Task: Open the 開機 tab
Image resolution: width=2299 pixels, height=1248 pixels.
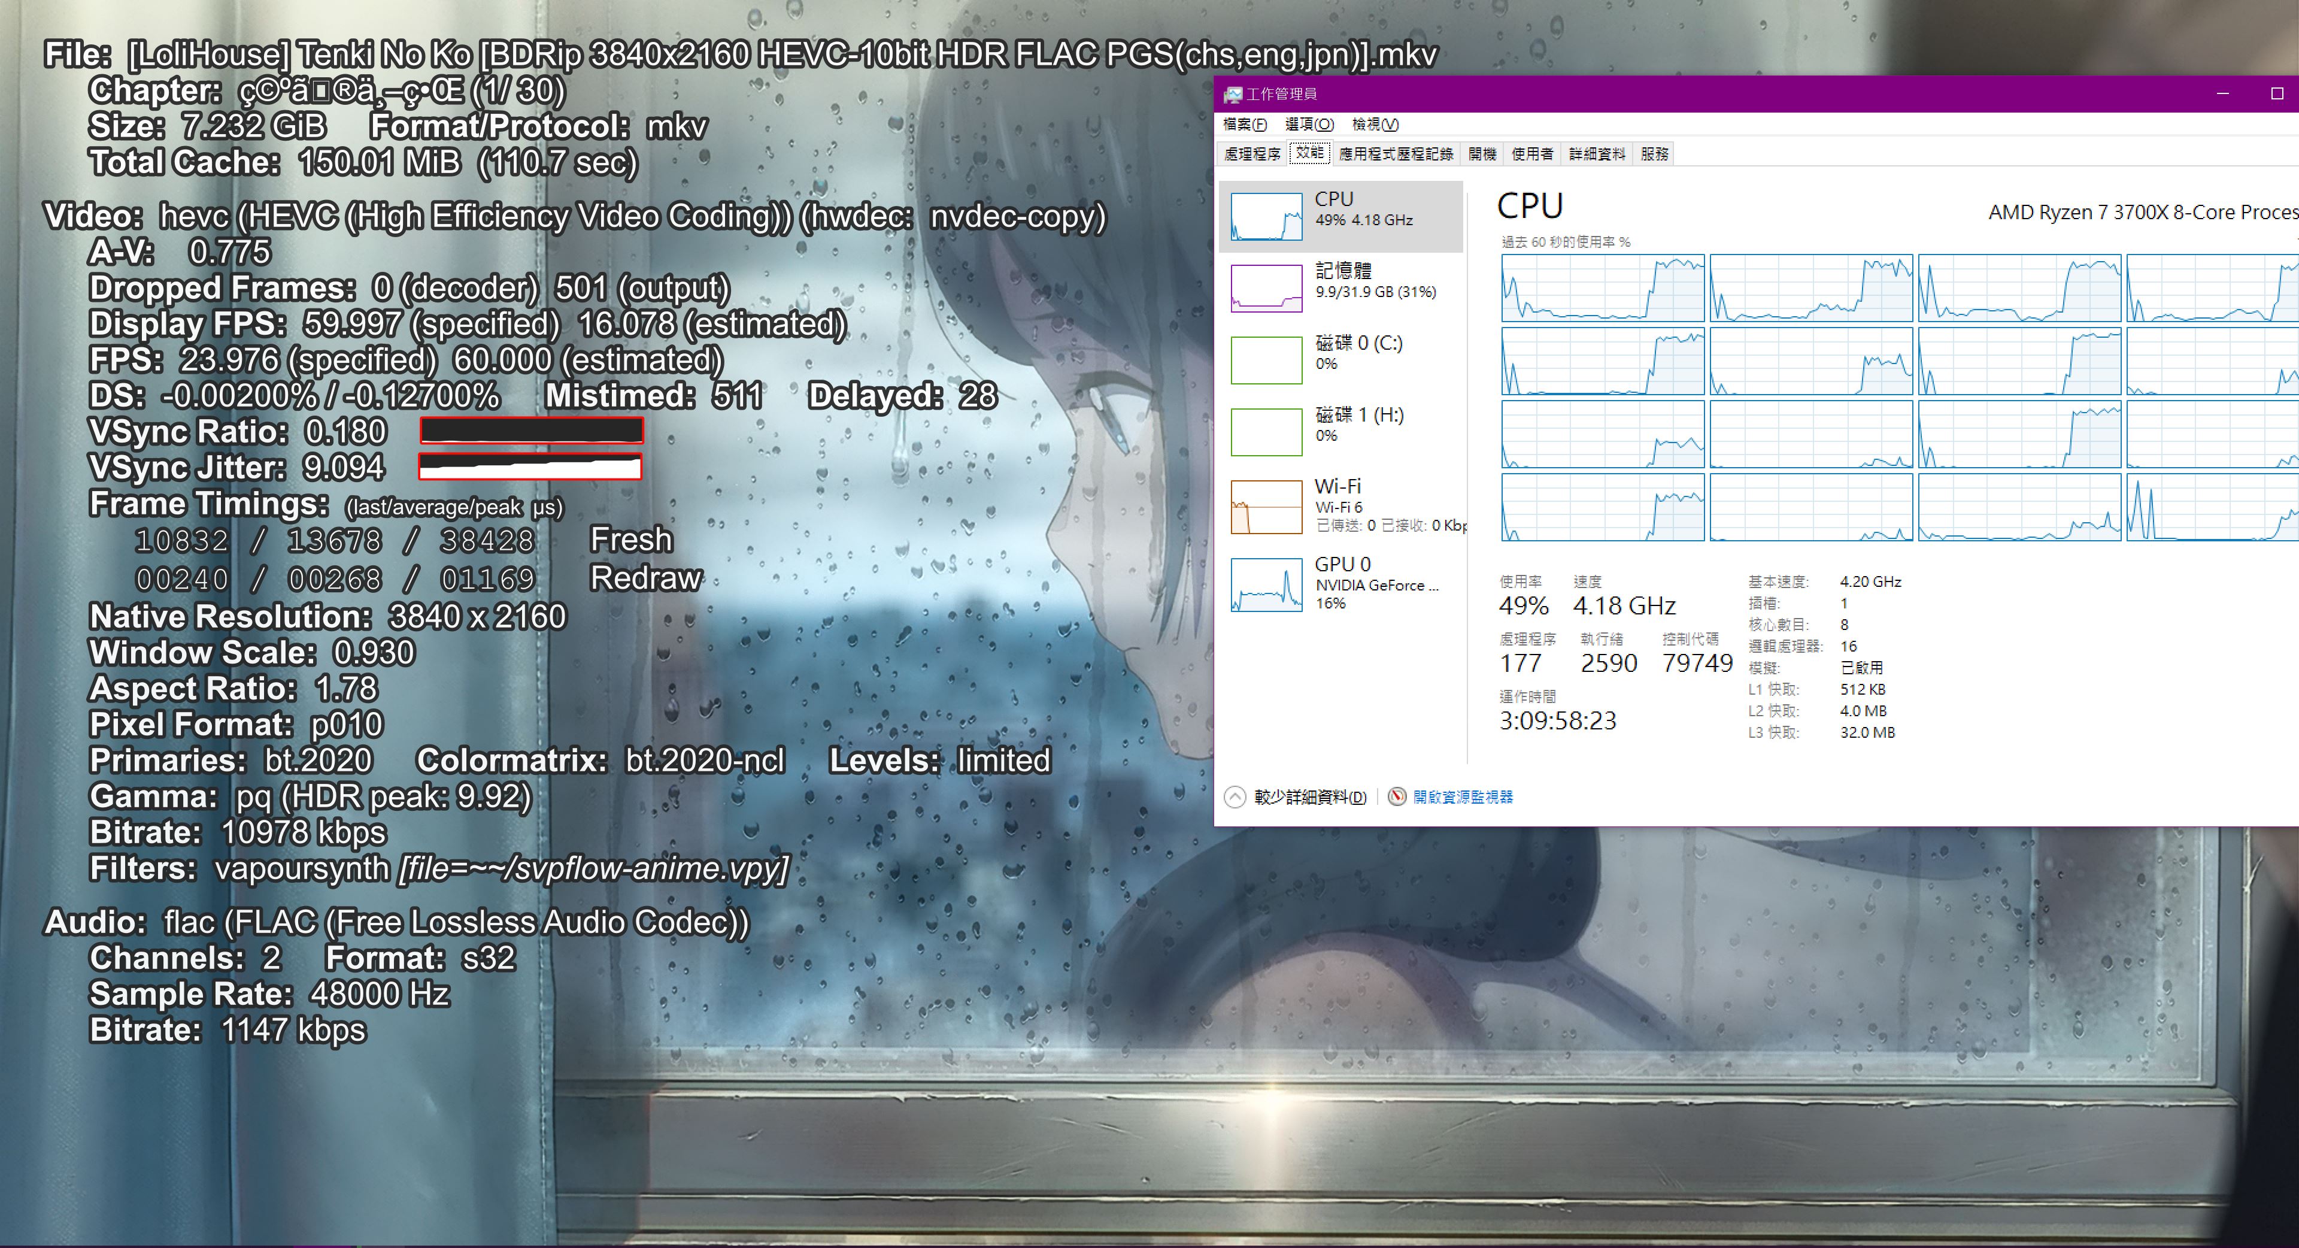Action: [x=1482, y=153]
